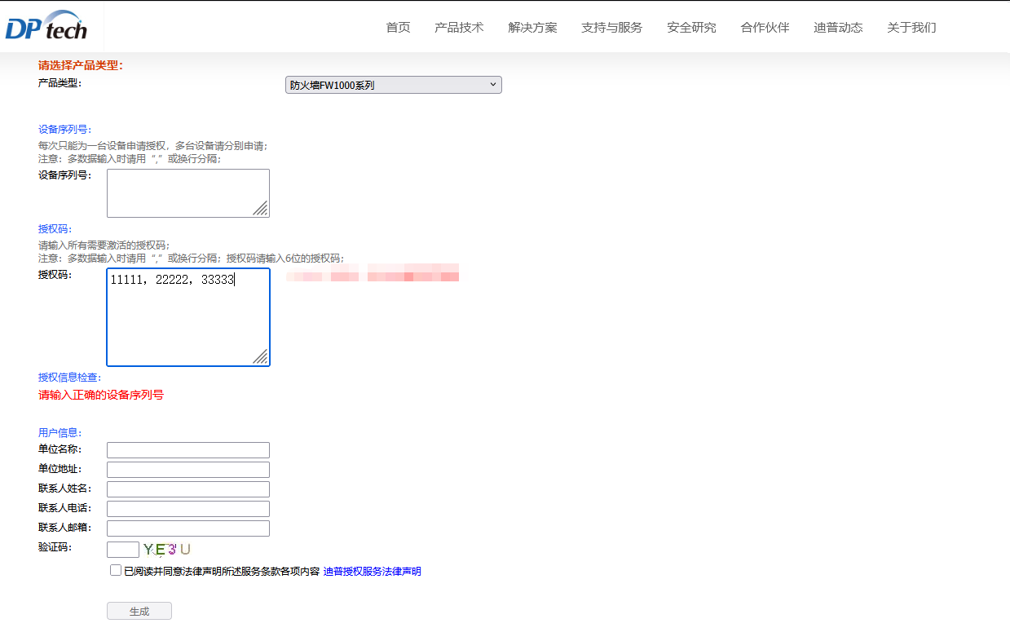This screenshot has height=641, width=1010.
Task: Open the 迪普授权服务法律声明 link
Action: (x=373, y=572)
